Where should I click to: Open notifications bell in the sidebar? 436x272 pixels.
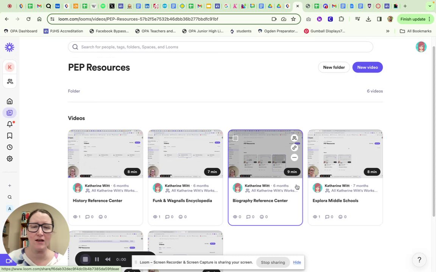click(10, 124)
